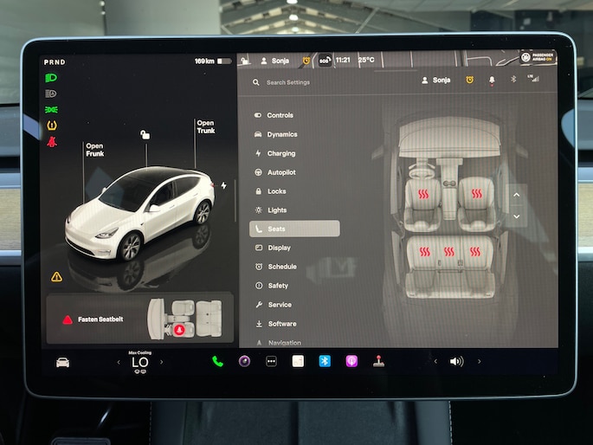Open the Podcasts app in dock
The width and height of the screenshot is (593, 445).
[351, 361]
